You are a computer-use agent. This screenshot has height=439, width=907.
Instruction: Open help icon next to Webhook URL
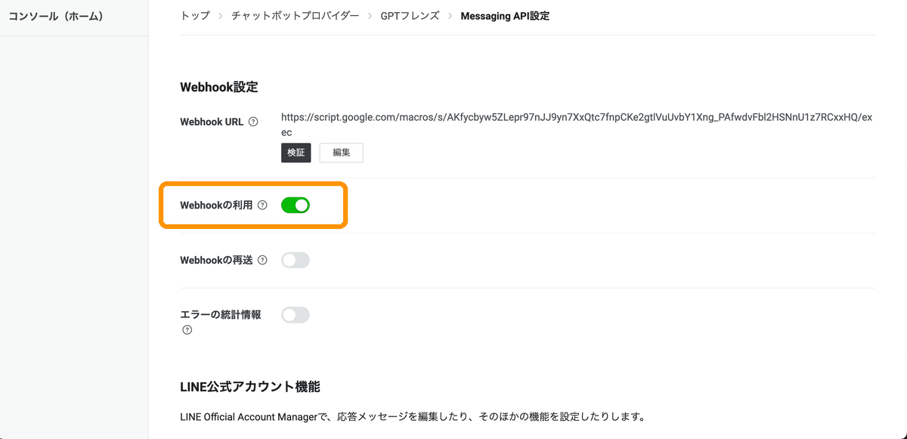253,122
